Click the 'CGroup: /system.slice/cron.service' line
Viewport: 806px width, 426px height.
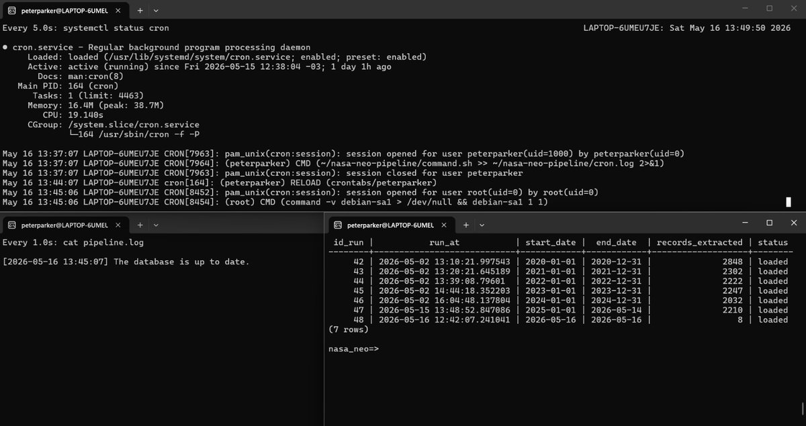(x=113, y=125)
